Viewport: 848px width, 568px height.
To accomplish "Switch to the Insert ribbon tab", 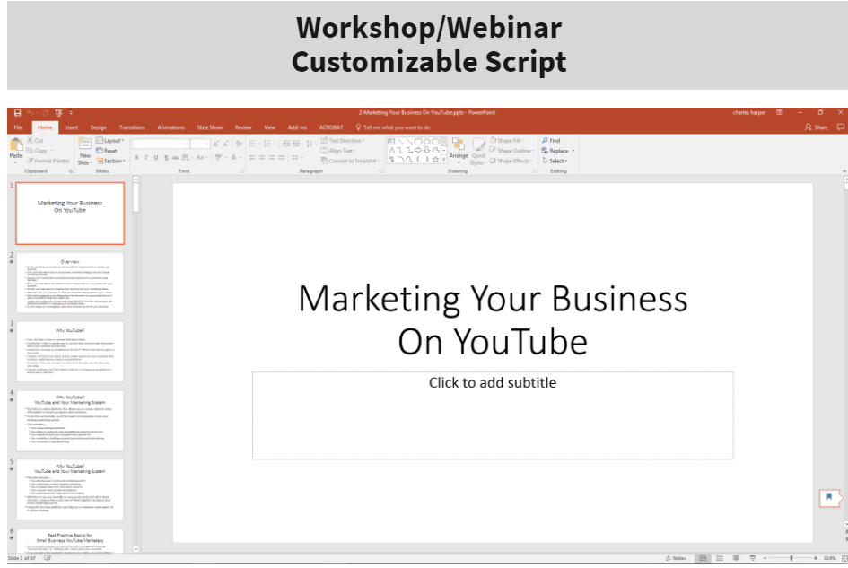I will 72,127.
